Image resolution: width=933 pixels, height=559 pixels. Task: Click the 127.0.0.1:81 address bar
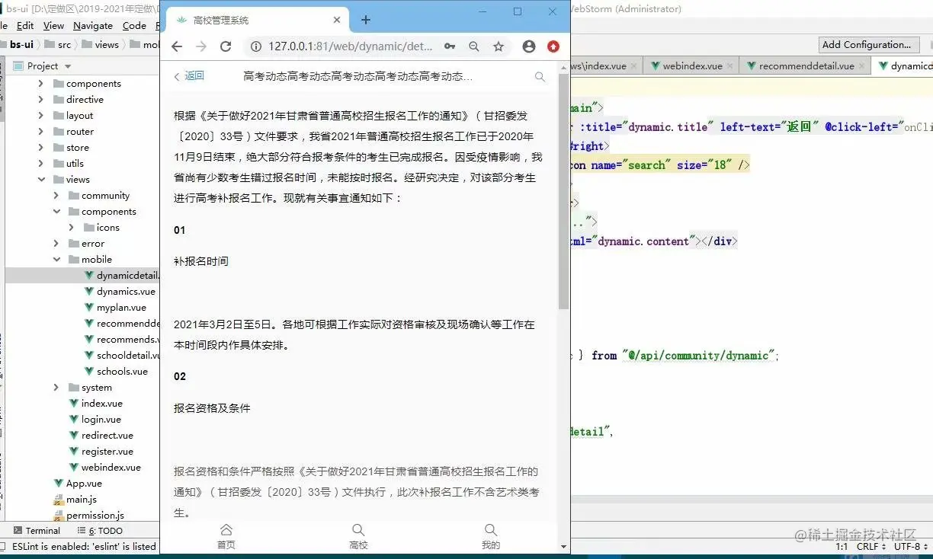click(350, 46)
